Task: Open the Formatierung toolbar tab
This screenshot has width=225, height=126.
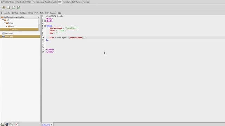Action: (38, 2)
